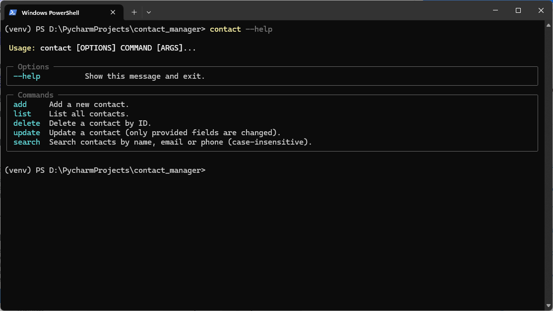Close the Windows PowerShell tab

tap(113, 12)
